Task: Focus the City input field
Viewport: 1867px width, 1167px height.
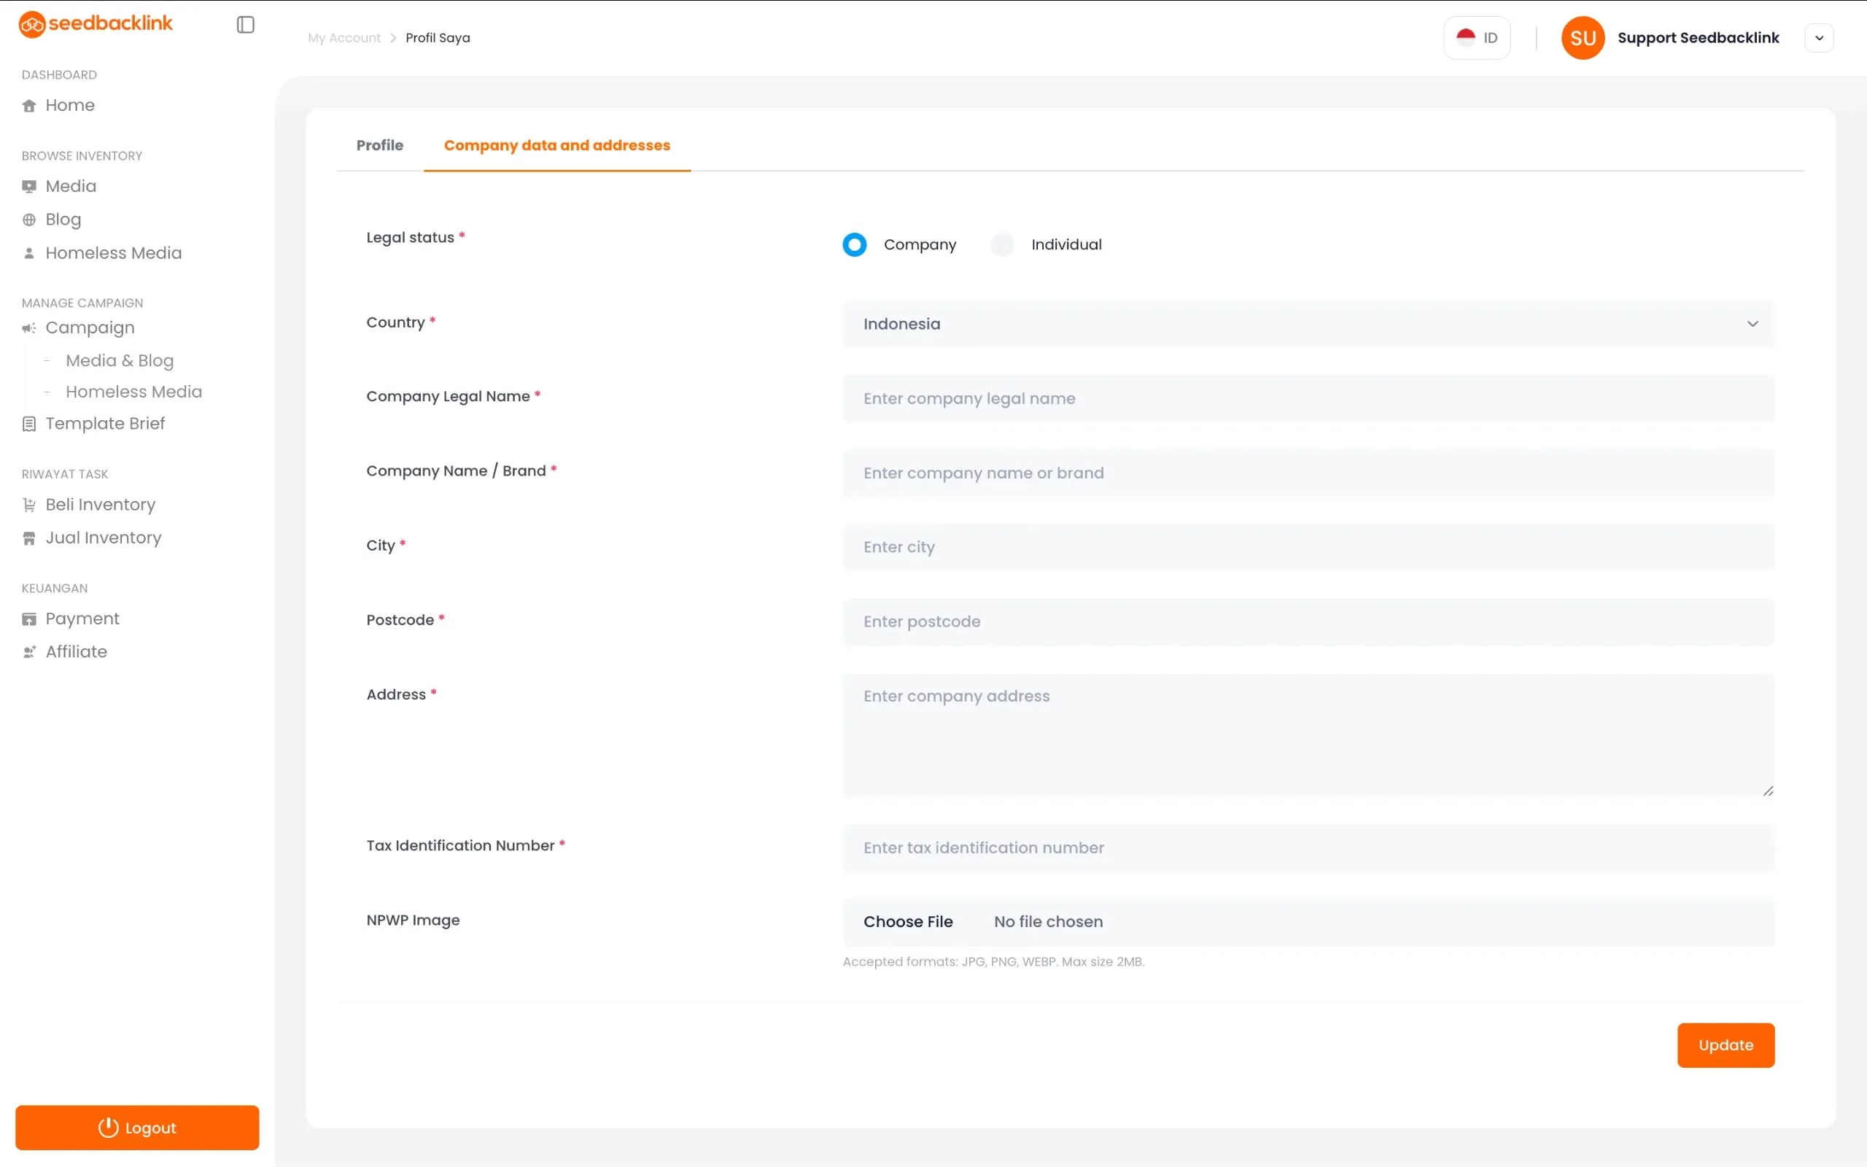Action: click(1308, 547)
